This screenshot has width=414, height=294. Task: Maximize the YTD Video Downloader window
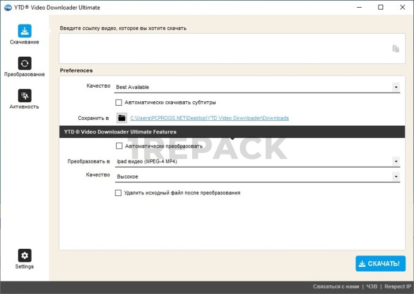click(x=380, y=8)
